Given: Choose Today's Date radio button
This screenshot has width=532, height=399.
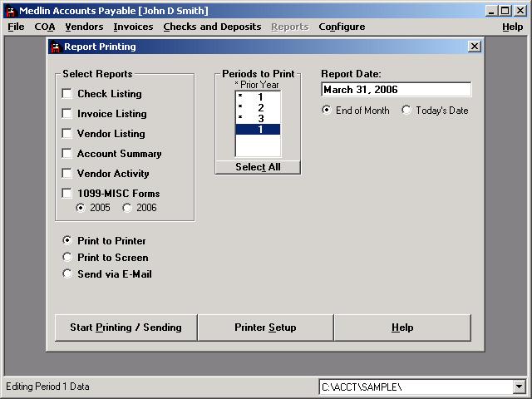Looking at the screenshot, I should (406, 111).
